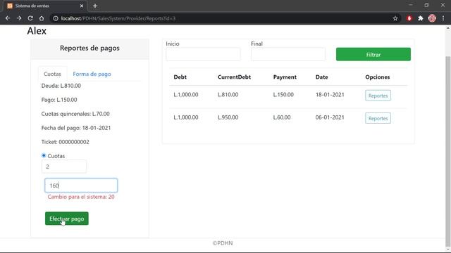Click the Cuotas quincenales: L.70.00 text
Screen dimensions: 451x253
(x=75, y=114)
